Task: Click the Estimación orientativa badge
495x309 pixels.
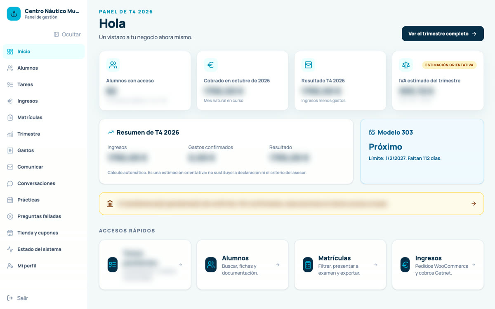Action: pyautogui.click(x=449, y=65)
